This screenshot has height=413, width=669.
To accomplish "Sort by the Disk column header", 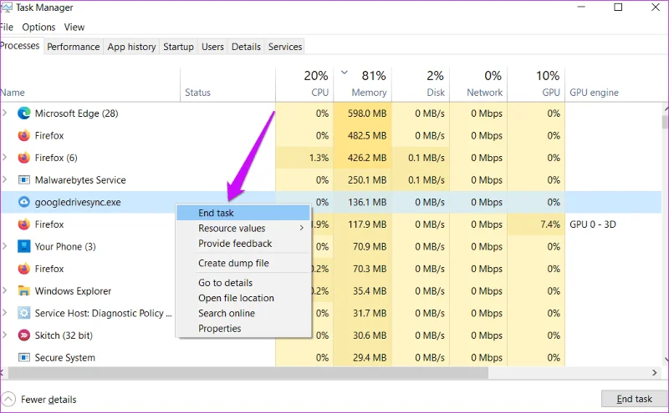I will (421, 84).
